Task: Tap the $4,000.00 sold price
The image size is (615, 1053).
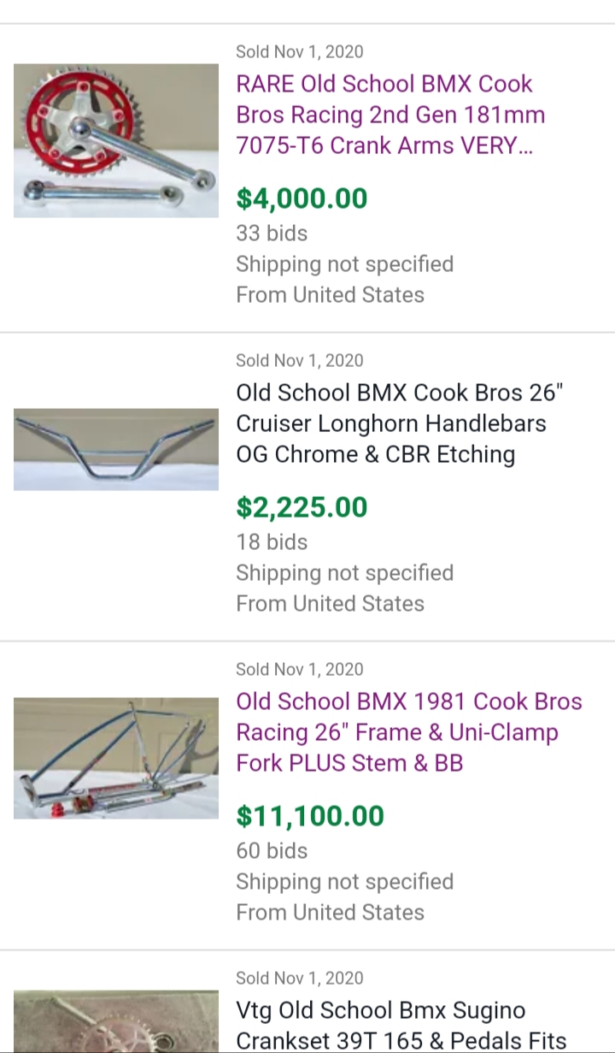Action: 302,198
